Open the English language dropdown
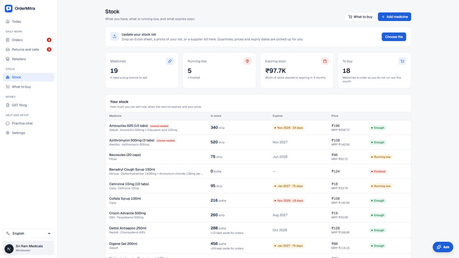 coord(28,234)
